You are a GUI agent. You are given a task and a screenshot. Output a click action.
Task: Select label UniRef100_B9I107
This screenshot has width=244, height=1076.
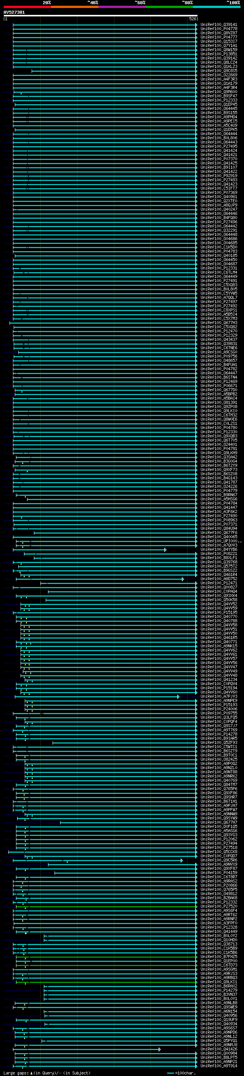pyautogui.click(x=219, y=167)
